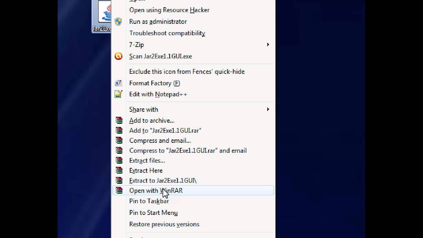
Task: Select Pin to Taskbar
Action: point(149,201)
